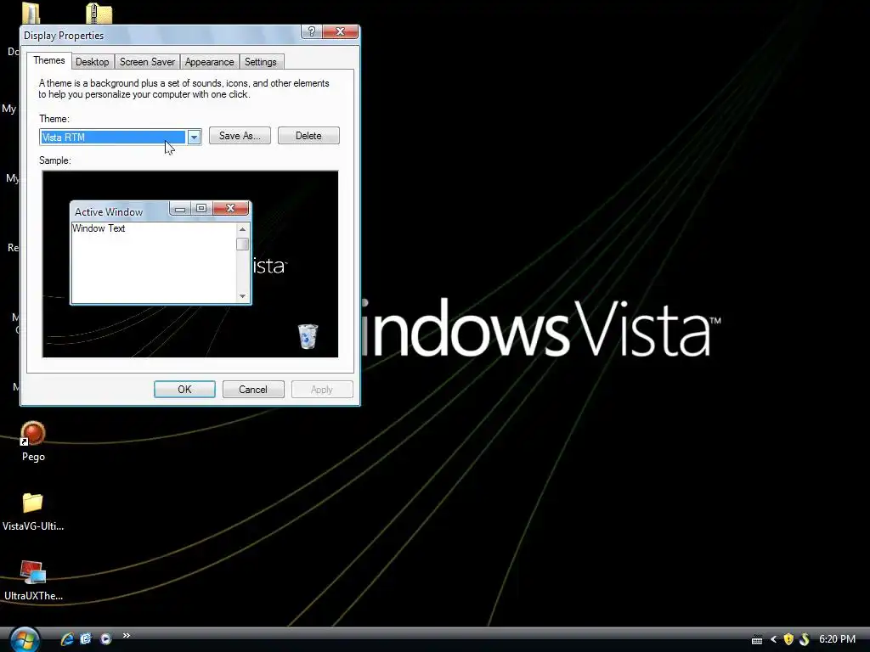The height and width of the screenshot is (652, 870).
Task: Click the keyboard icon in the system tray
Action: pyautogui.click(x=757, y=640)
